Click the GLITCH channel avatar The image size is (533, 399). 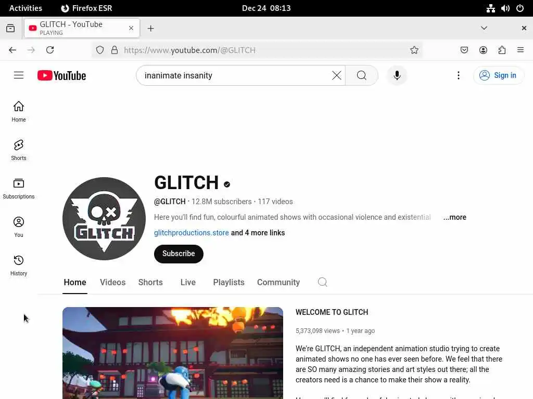point(104,219)
